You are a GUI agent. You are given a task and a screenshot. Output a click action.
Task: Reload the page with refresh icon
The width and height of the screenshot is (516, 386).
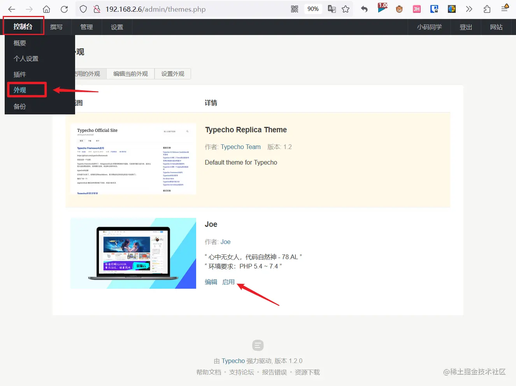pyautogui.click(x=64, y=9)
